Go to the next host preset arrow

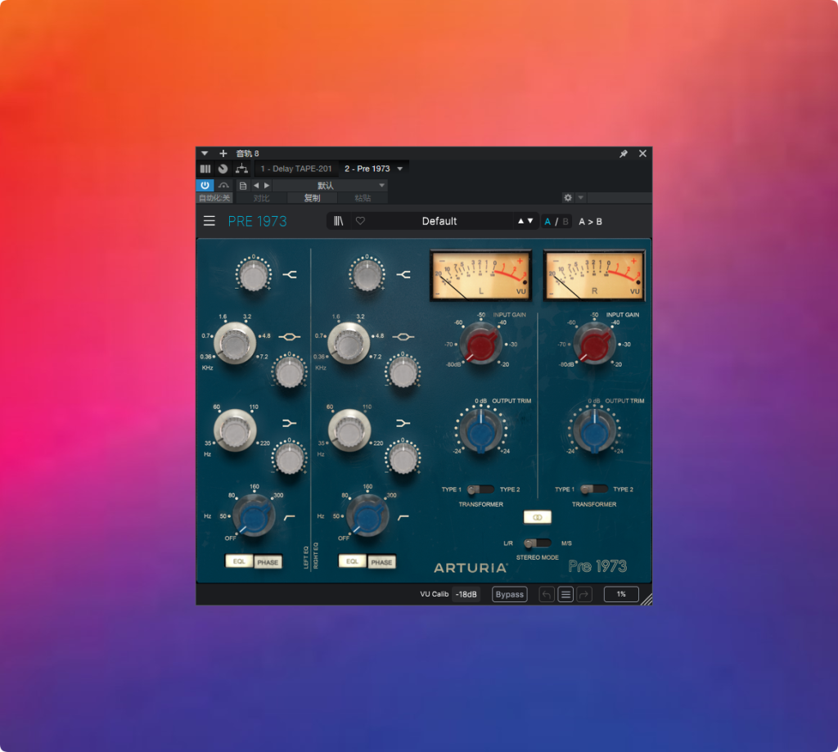[267, 186]
